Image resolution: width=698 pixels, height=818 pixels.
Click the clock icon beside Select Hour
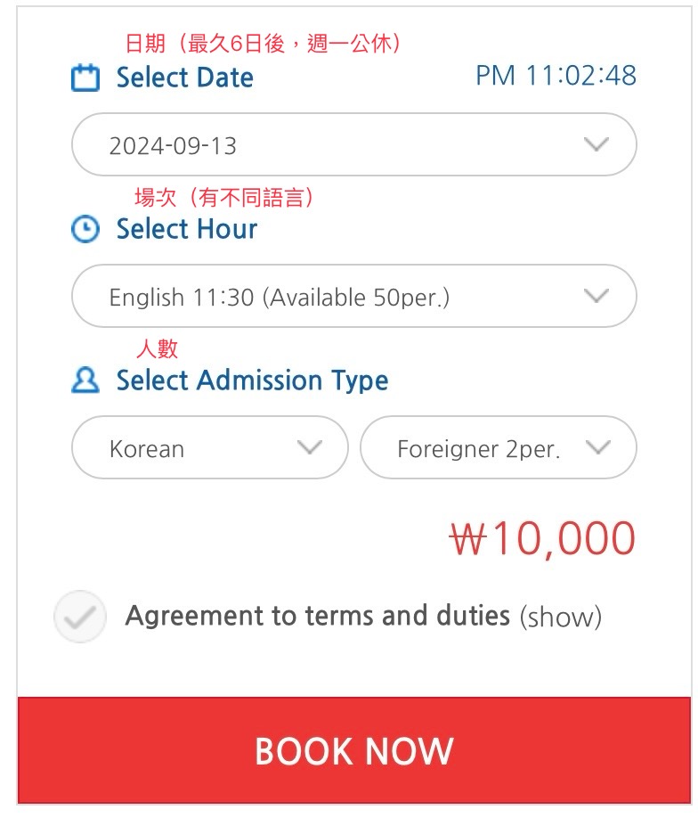tap(85, 229)
